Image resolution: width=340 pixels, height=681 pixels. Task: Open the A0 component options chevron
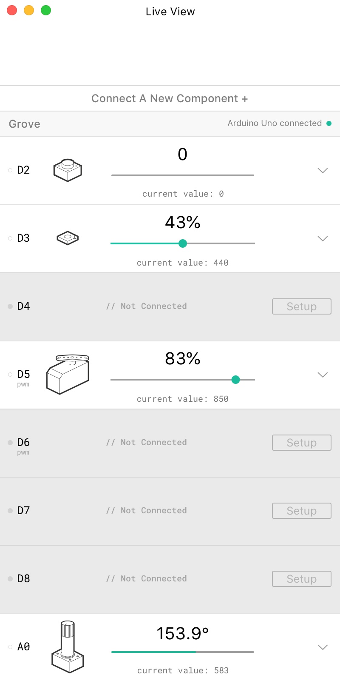click(323, 647)
